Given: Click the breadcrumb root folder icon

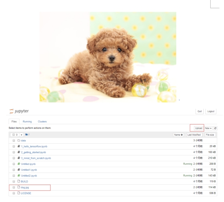Looking at the screenshot, I should tap(26, 134).
